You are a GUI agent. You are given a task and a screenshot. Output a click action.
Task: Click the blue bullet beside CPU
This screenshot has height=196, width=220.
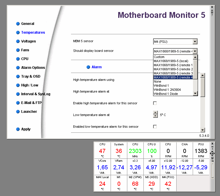tap(18, 59)
